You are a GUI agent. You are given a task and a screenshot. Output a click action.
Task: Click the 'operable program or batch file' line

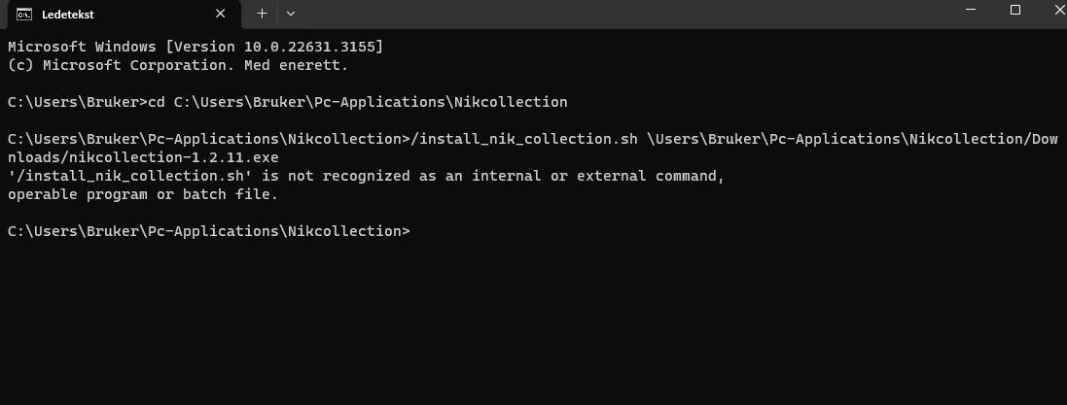click(x=142, y=194)
